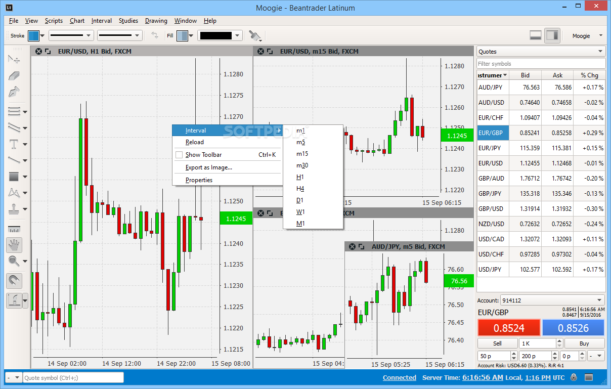This screenshot has height=389, width=611.
Task: Open the Fill color dropdown arrow
Action: 191,36
